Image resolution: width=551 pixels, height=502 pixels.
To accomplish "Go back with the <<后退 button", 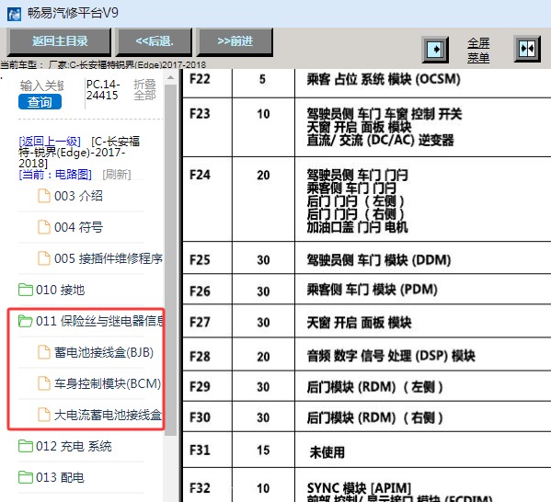I will 155,41.
